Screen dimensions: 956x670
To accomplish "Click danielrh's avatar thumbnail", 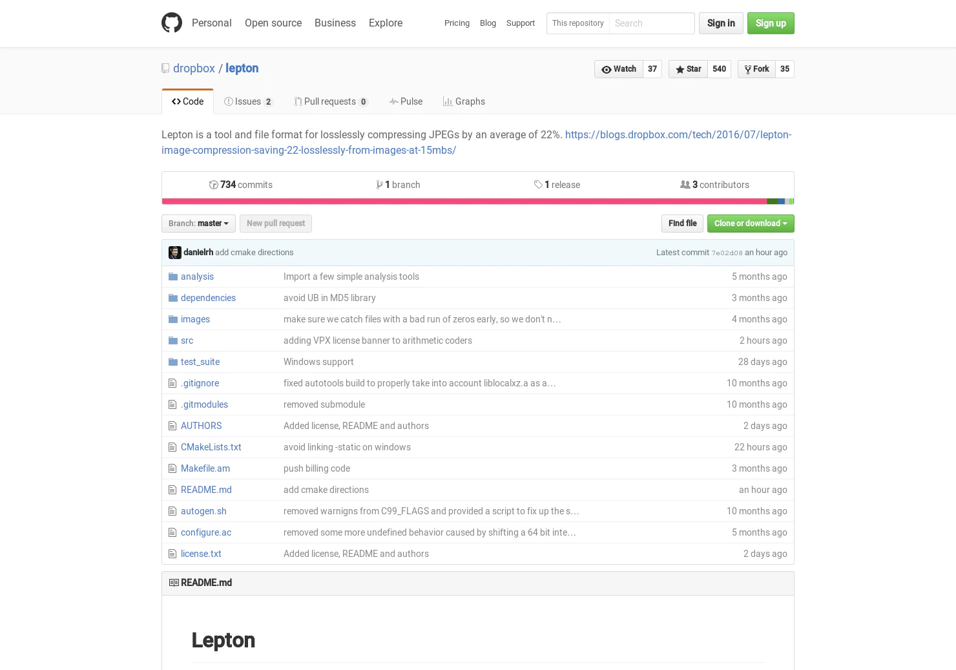I will pyautogui.click(x=175, y=253).
